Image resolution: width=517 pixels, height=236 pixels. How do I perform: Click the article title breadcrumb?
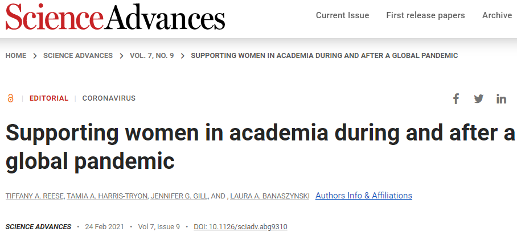click(325, 56)
